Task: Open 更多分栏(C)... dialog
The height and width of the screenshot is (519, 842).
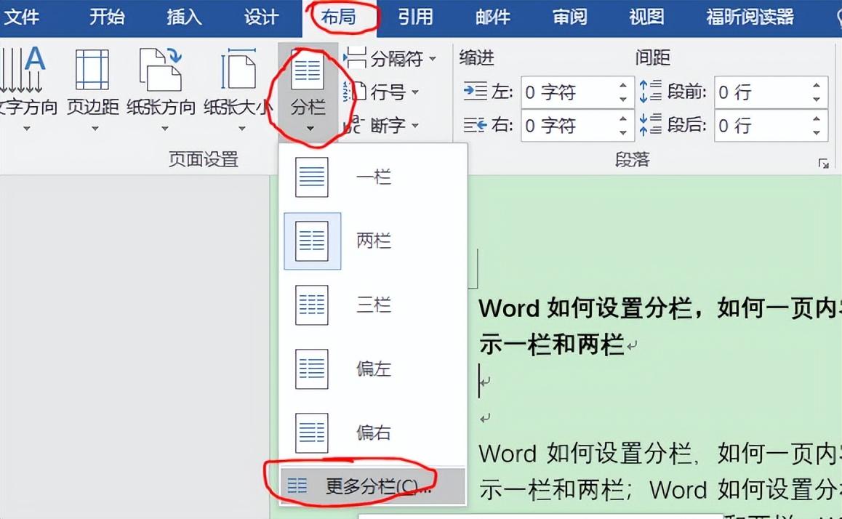Action: point(373,486)
